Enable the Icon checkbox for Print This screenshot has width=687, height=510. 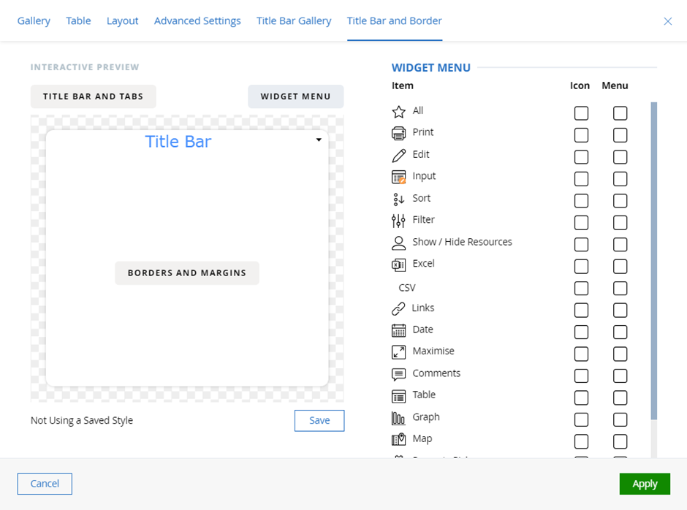[581, 135]
